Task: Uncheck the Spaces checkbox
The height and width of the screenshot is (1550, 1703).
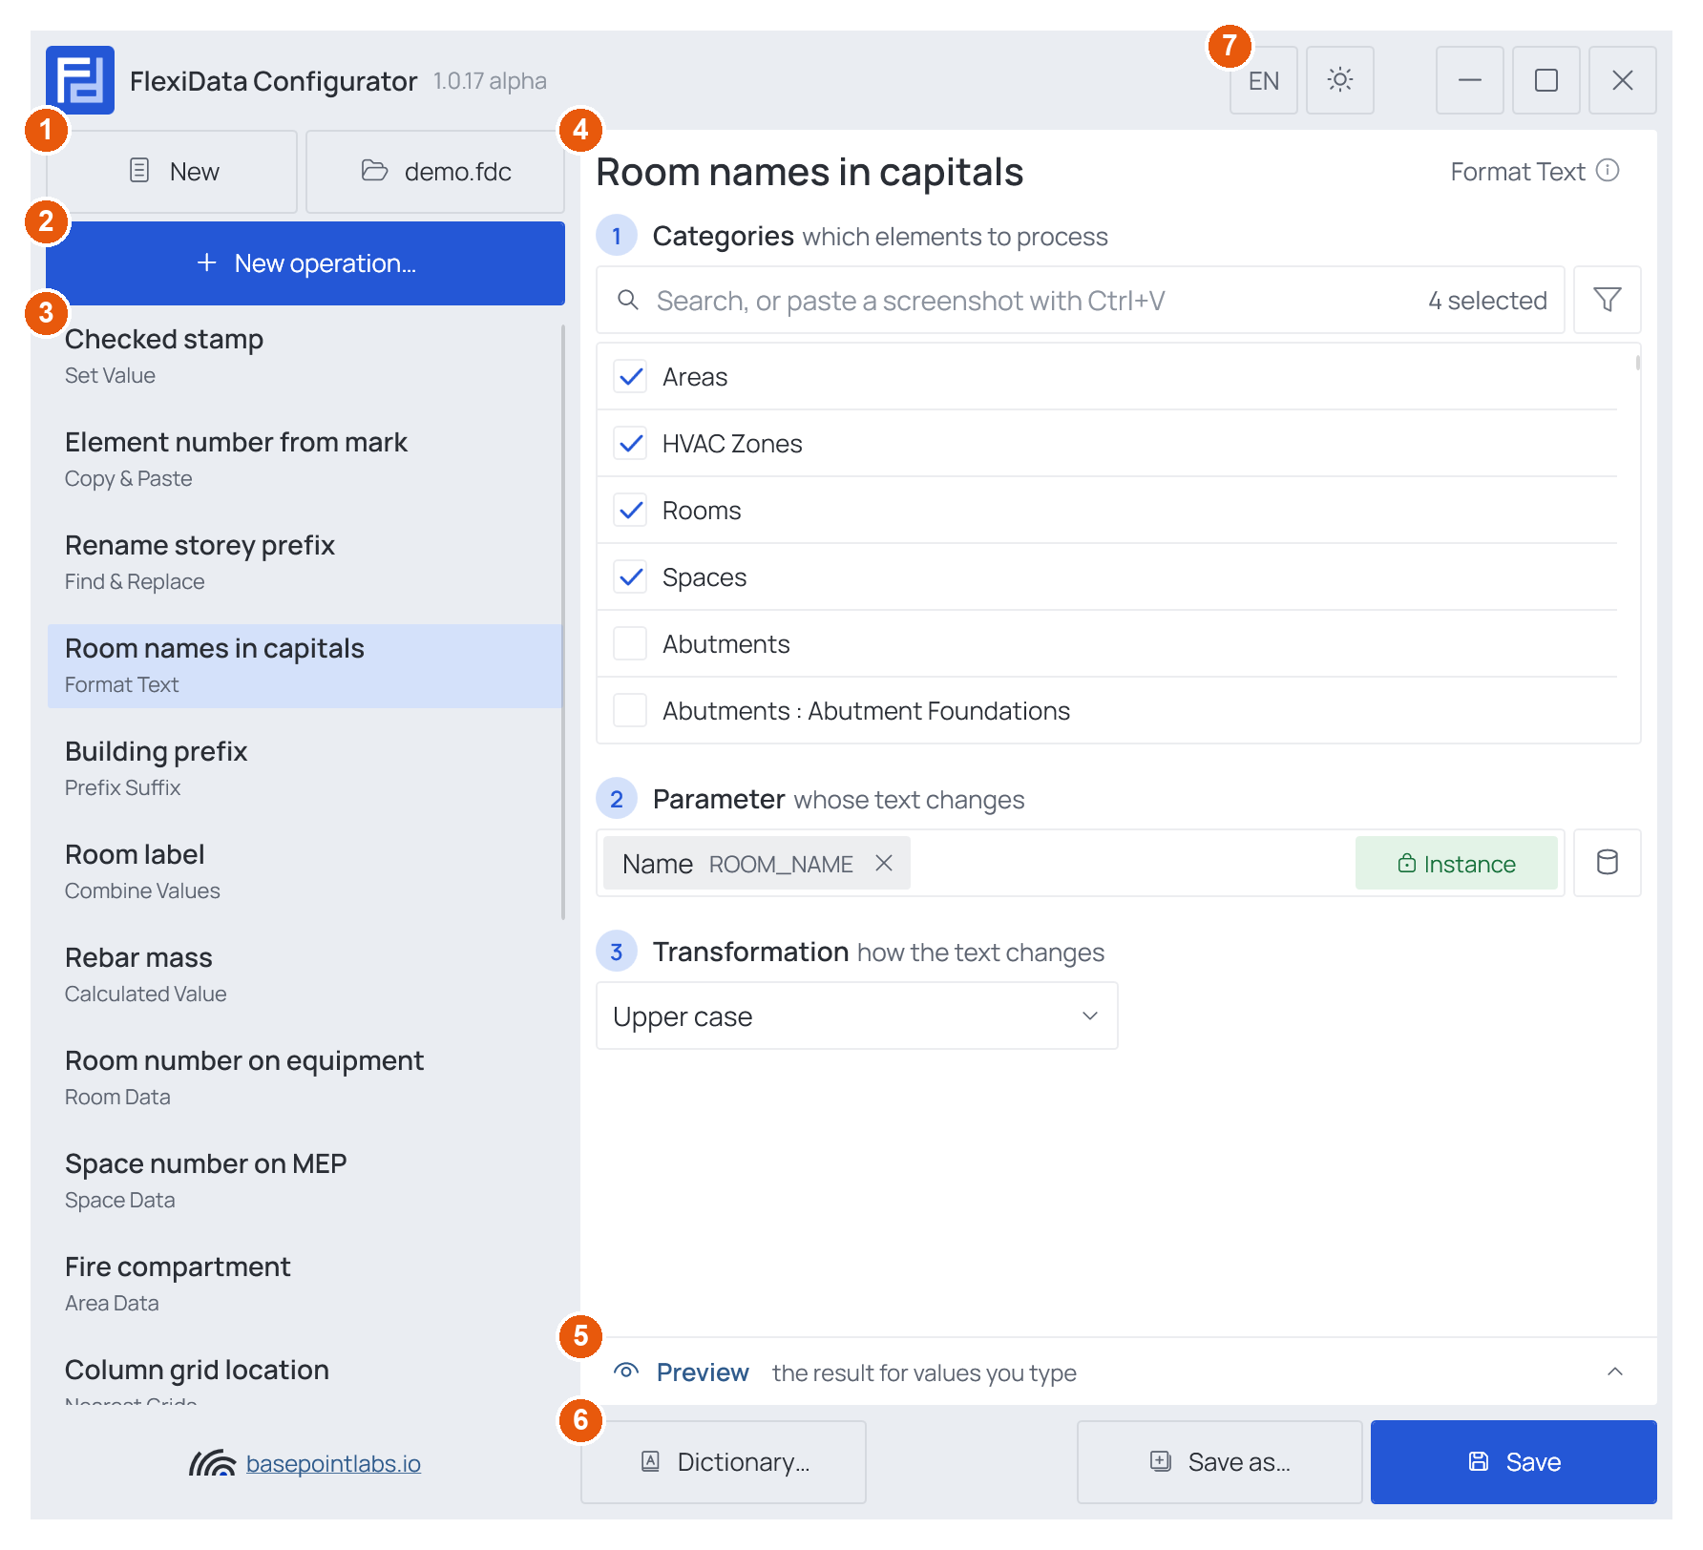Action: [x=630, y=577]
